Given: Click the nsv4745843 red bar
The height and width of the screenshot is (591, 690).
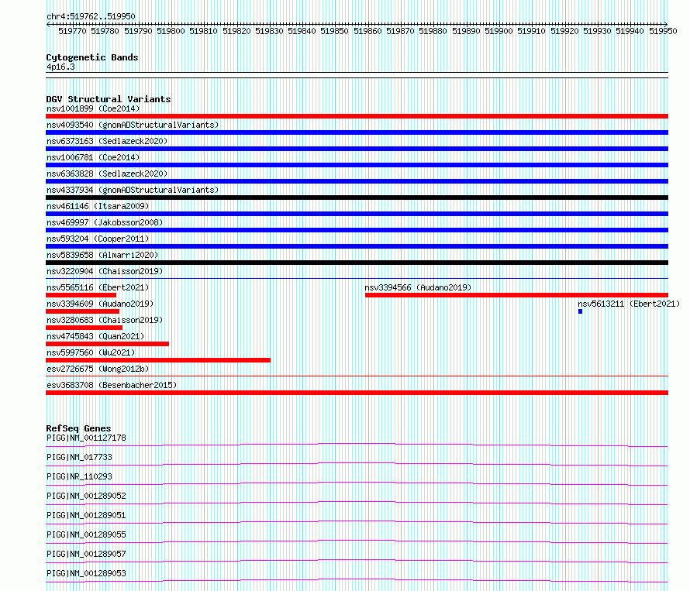Looking at the screenshot, I should coord(107,344).
